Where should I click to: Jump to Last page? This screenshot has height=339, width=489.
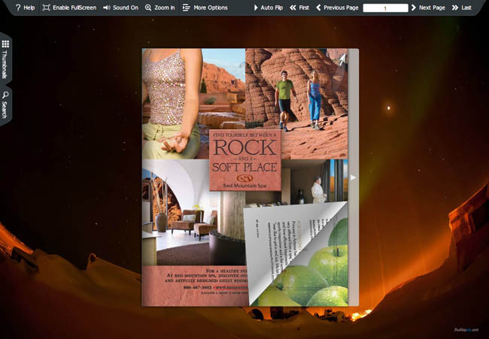462,8
